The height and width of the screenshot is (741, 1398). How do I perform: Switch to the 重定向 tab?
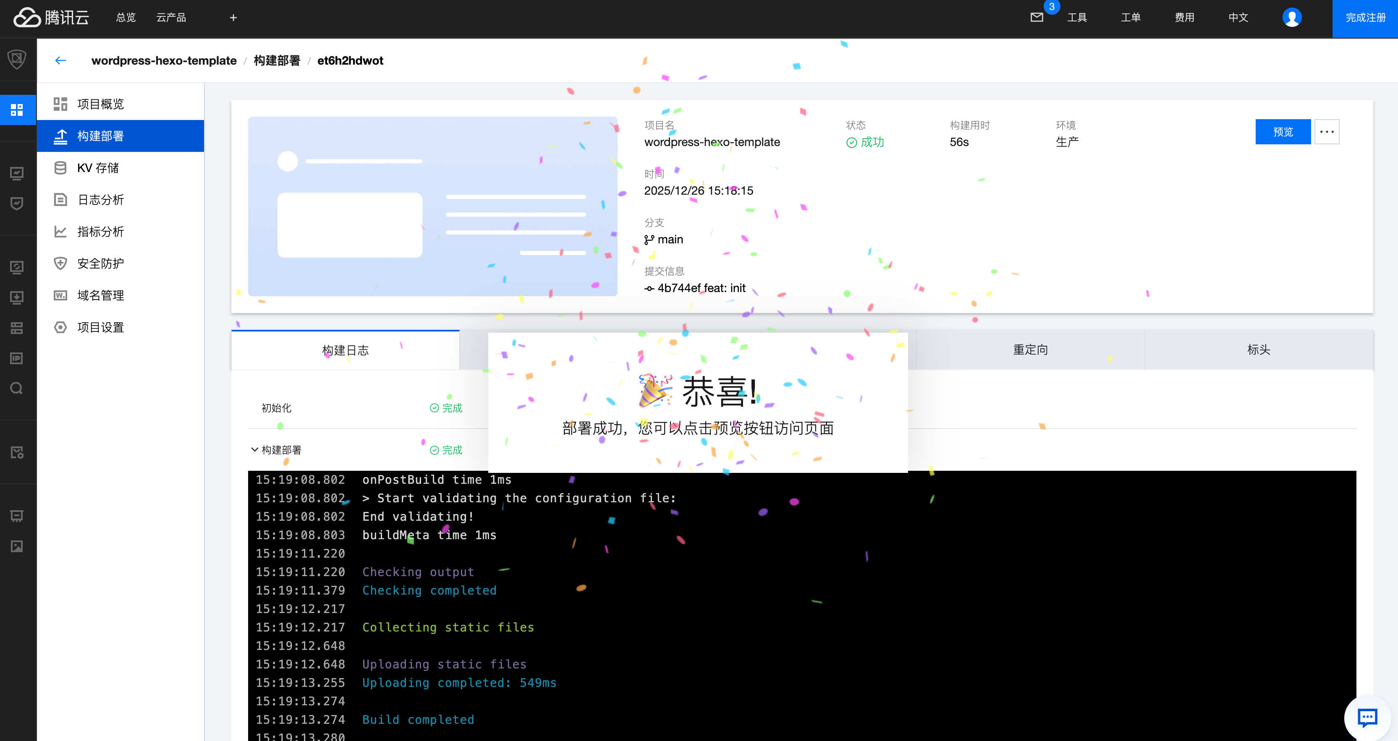tap(1030, 350)
